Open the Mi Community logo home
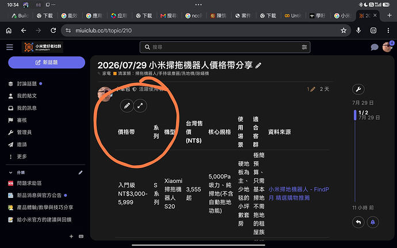This screenshot has height=248, width=397. 42,47
